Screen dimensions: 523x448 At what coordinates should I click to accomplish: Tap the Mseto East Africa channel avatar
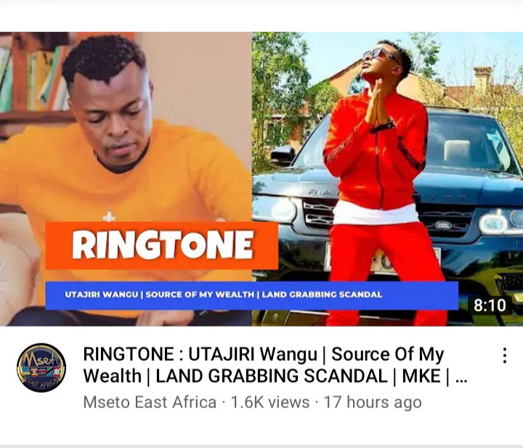click(x=41, y=367)
